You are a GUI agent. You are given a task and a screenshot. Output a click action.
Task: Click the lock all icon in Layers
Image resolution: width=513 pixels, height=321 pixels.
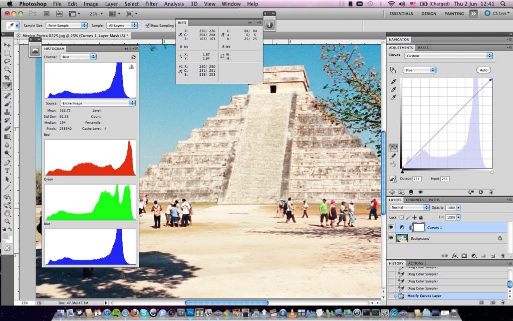point(422,218)
